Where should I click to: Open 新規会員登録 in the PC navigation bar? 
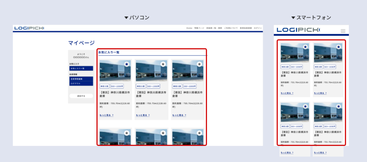[x=246, y=28]
